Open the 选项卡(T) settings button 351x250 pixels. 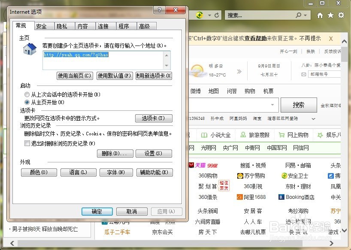[x=154, y=118]
